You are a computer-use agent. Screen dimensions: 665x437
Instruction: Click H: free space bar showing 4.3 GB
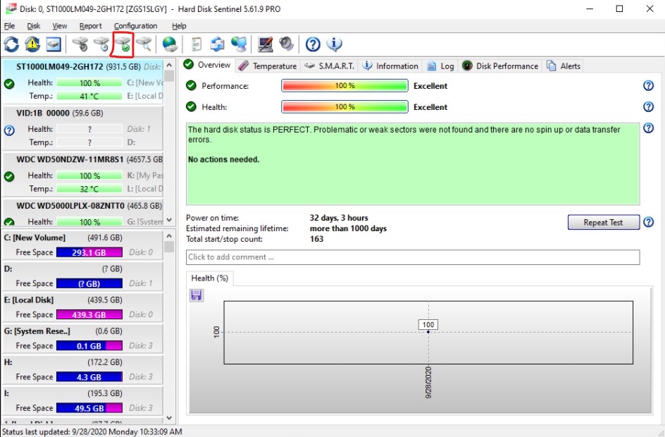click(89, 377)
